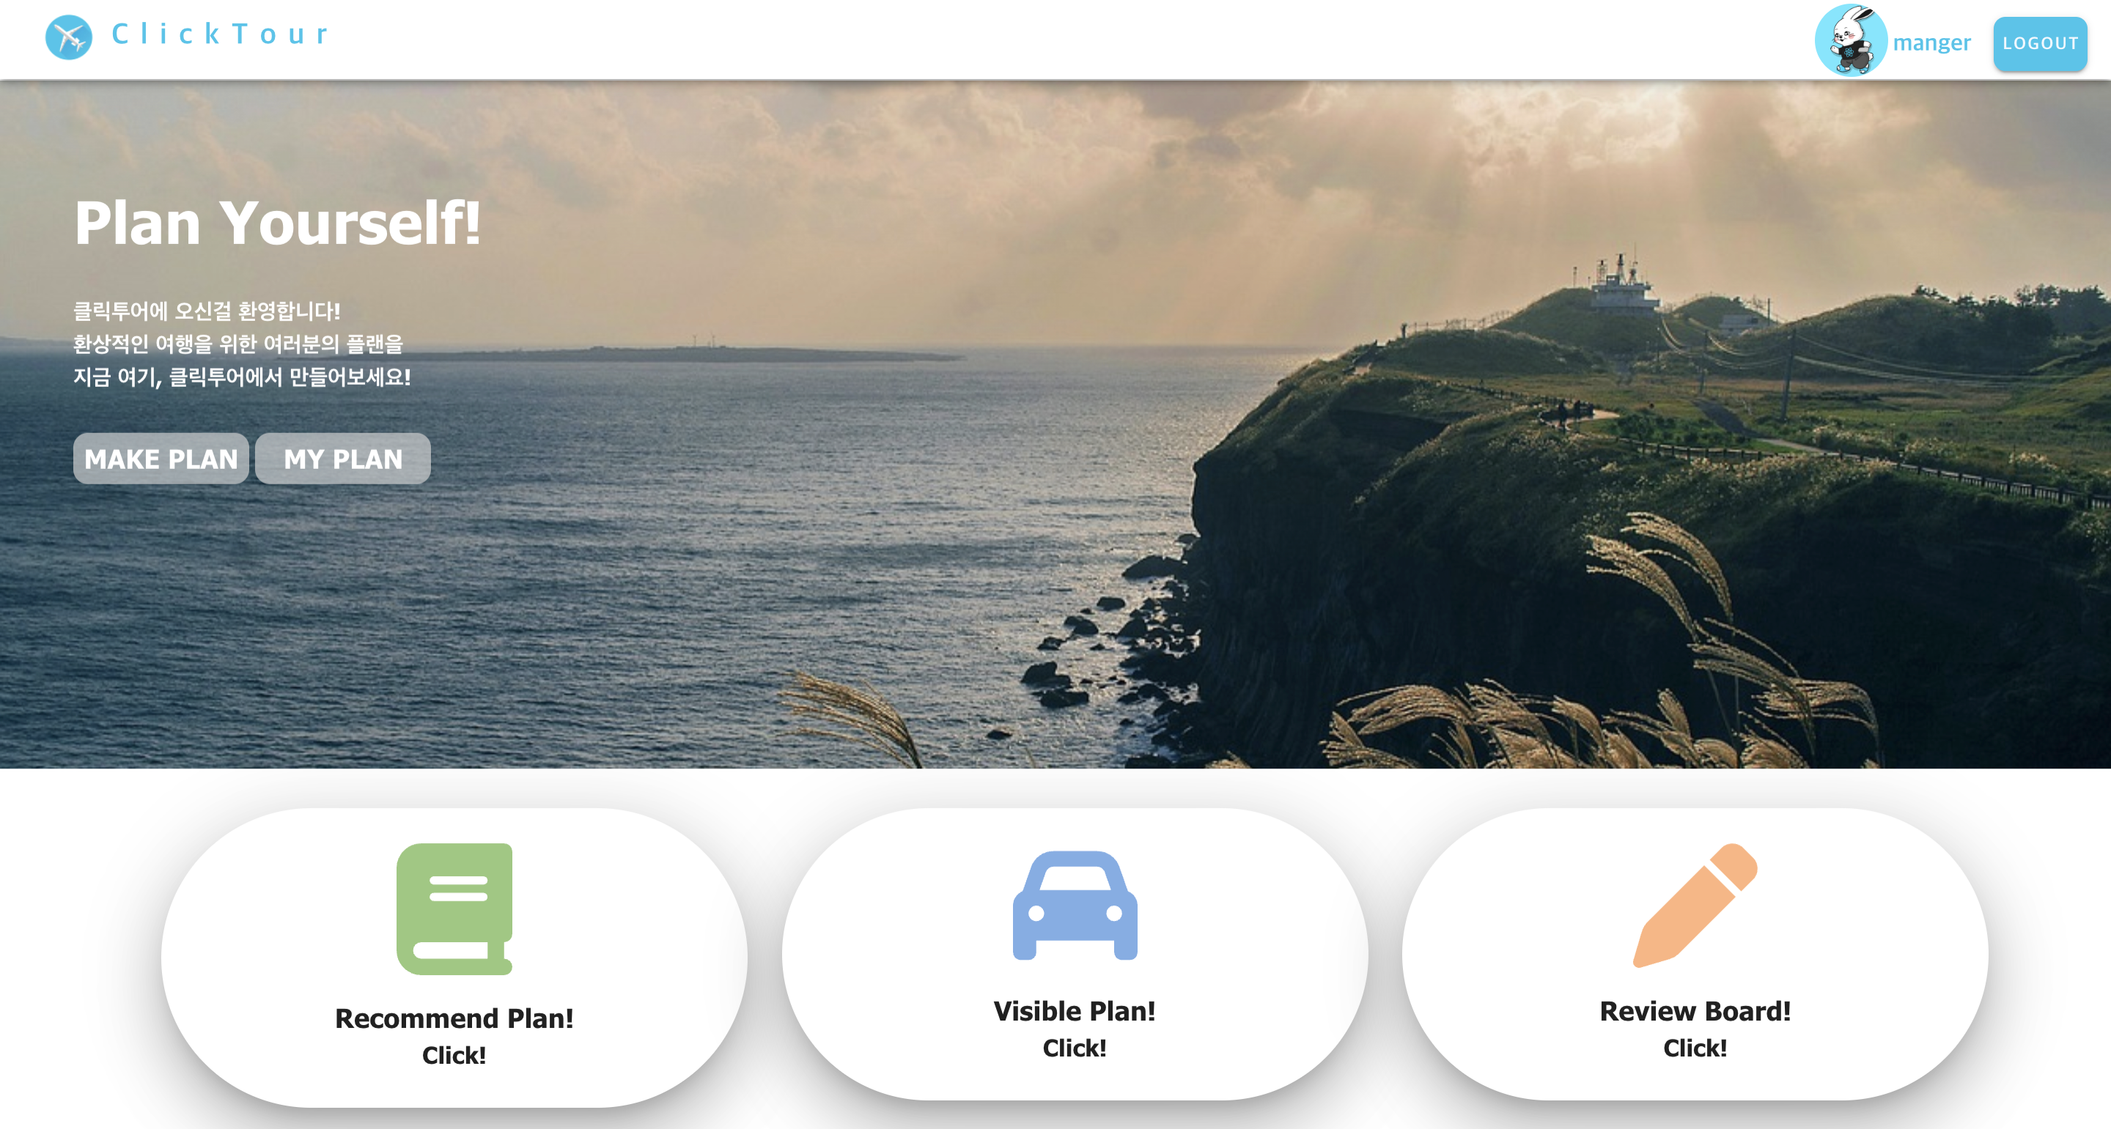Image resolution: width=2111 pixels, height=1129 pixels.
Task: Open the ClickTour home title link
Action: pos(220,34)
